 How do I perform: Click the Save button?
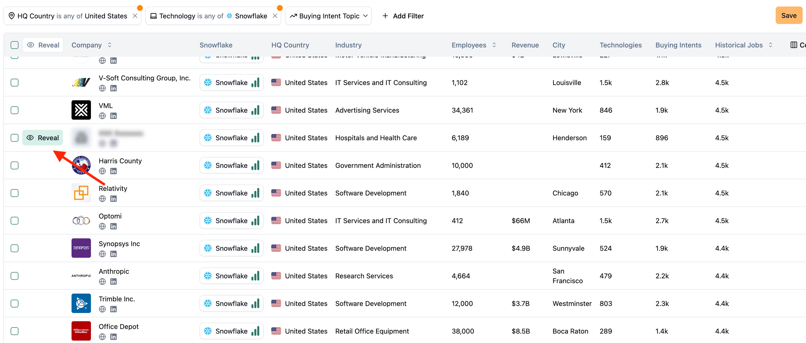pos(789,16)
